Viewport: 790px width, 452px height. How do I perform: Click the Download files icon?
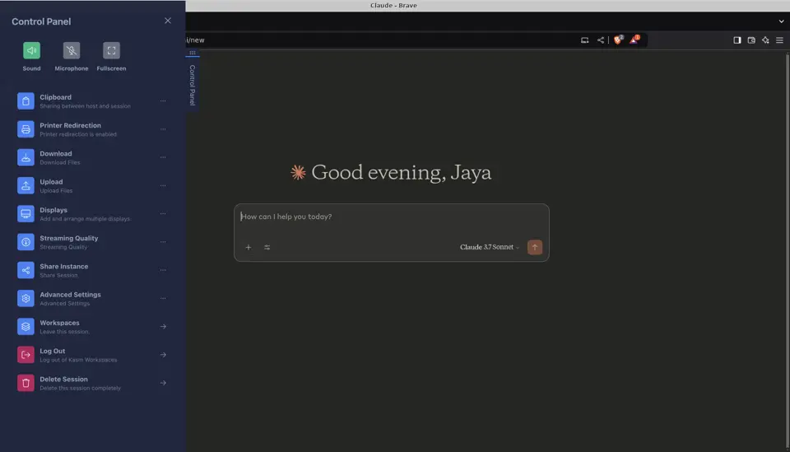point(26,157)
